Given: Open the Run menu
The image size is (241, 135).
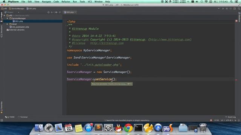Looking at the screenshot, I should (x=75, y=1).
